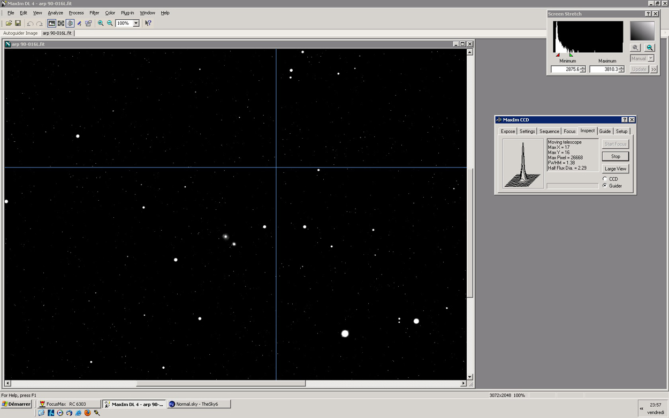
Task: Click the Large View button
Action: pos(615,169)
